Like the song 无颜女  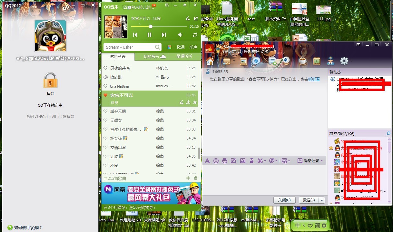105,120
